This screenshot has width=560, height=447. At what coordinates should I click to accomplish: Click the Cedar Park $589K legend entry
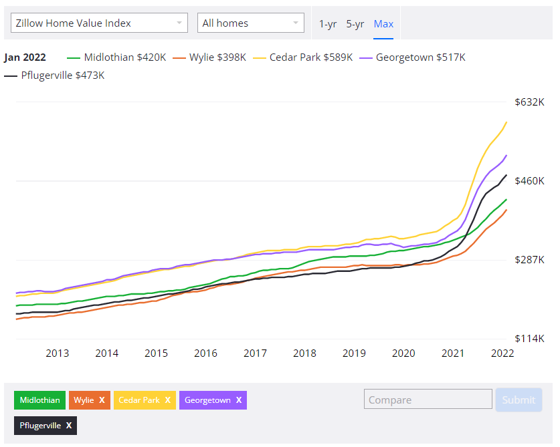(302, 57)
